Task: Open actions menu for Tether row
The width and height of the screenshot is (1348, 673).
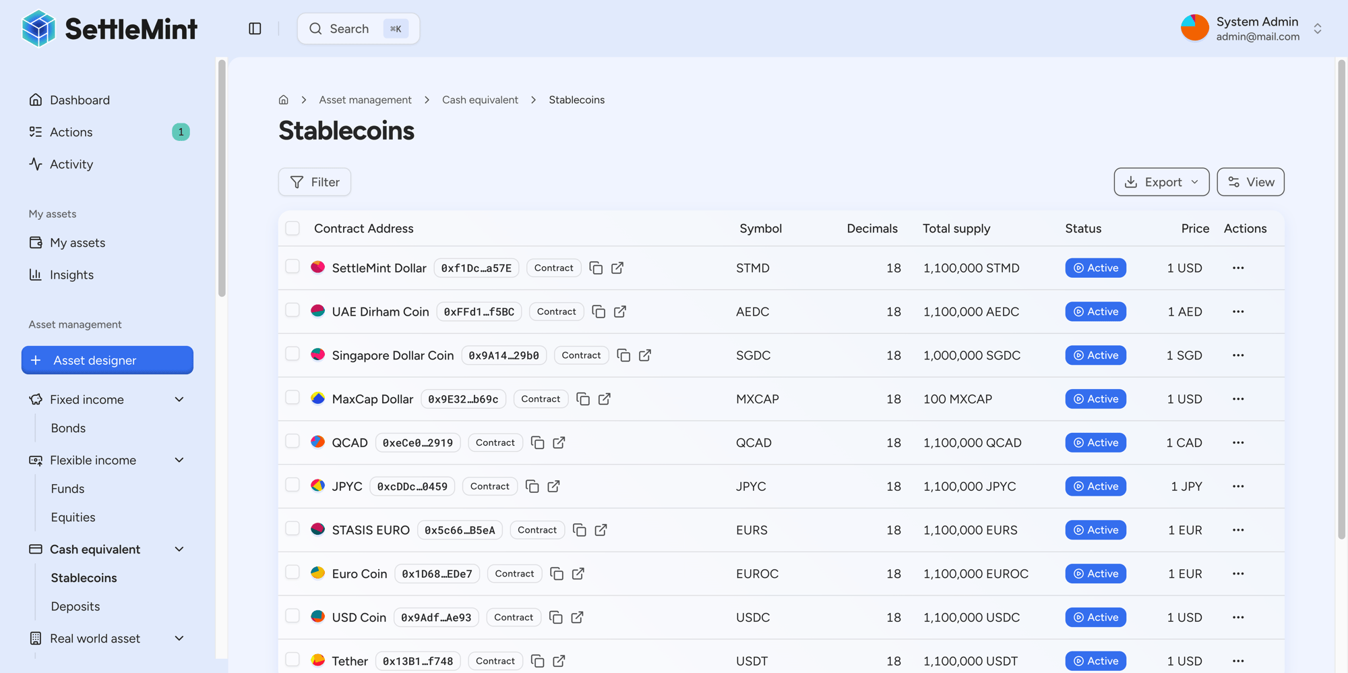Action: 1238,661
